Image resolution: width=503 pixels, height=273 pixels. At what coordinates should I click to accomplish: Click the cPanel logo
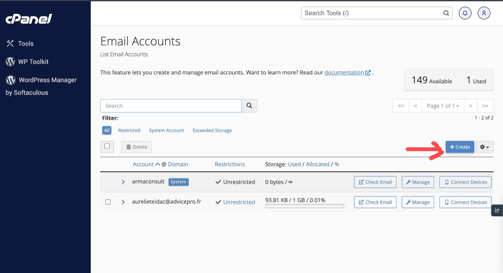pos(29,19)
